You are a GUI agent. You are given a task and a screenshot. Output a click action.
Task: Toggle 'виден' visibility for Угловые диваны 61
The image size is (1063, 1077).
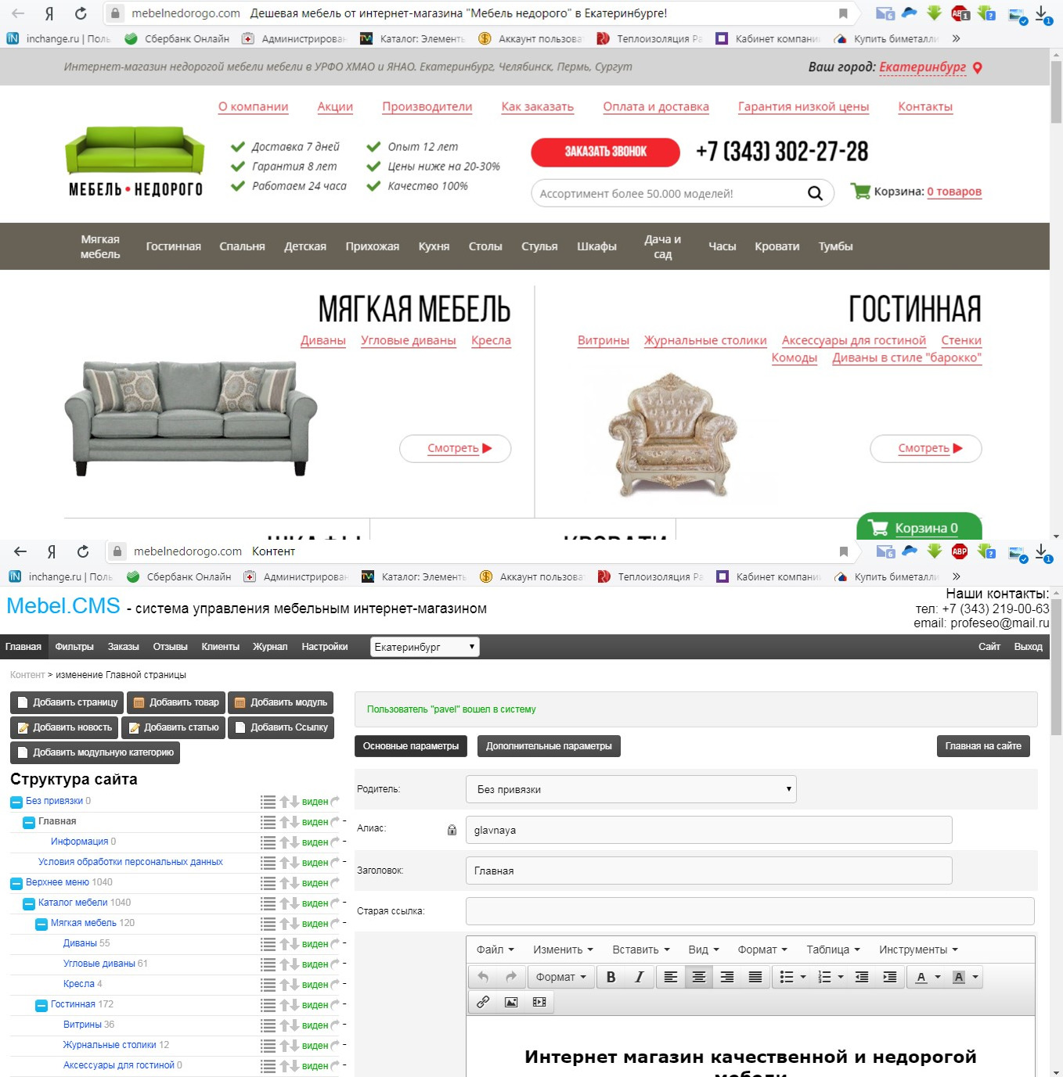pos(315,964)
